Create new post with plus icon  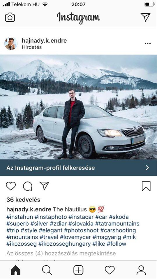(x=78, y=270)
